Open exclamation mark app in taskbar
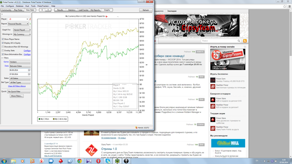 pos(126,161)
